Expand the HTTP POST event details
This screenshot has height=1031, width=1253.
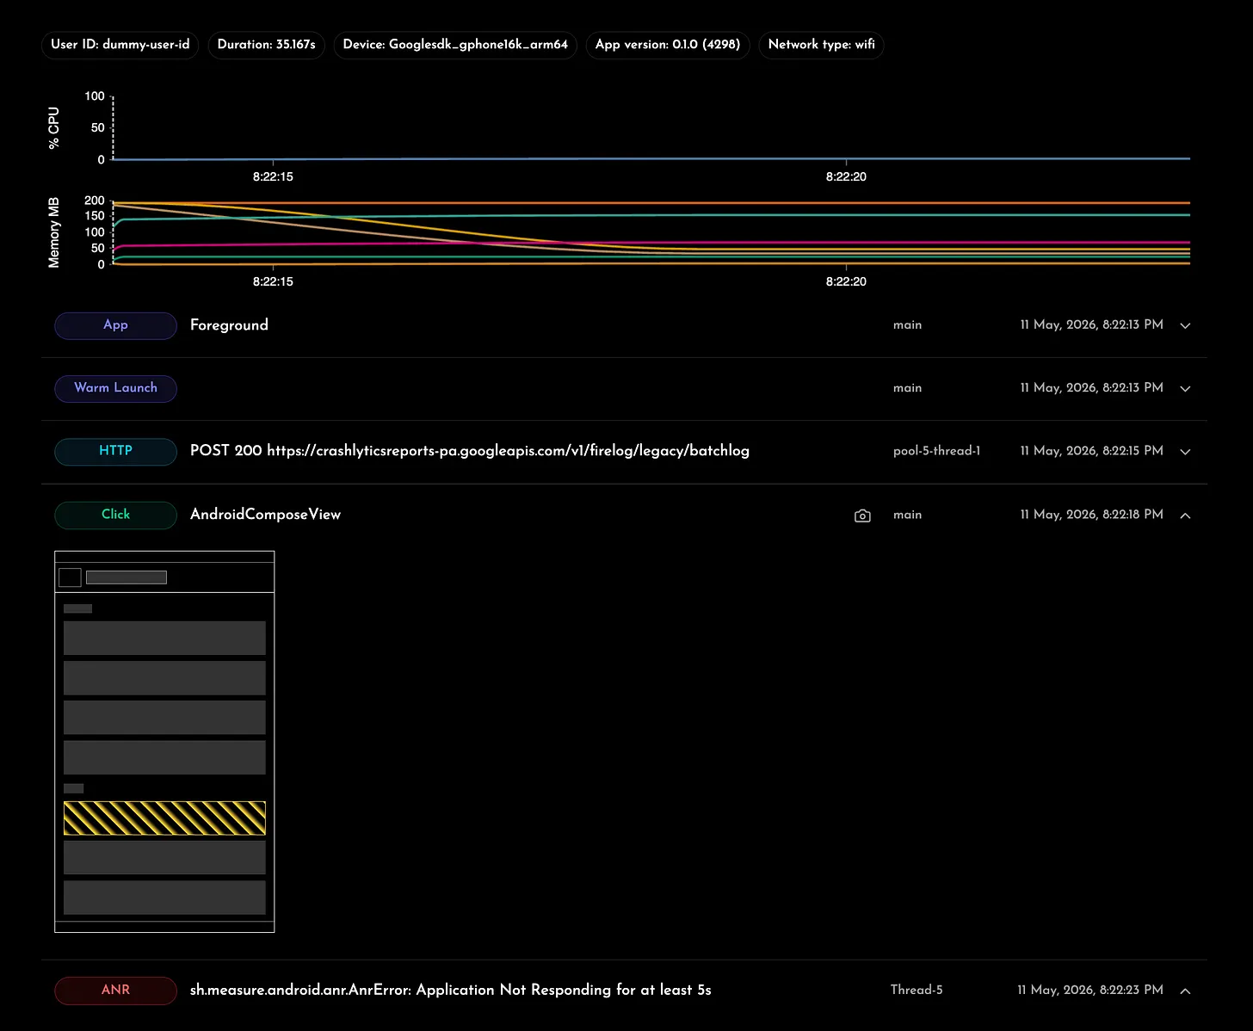[x=1185, y=452]
